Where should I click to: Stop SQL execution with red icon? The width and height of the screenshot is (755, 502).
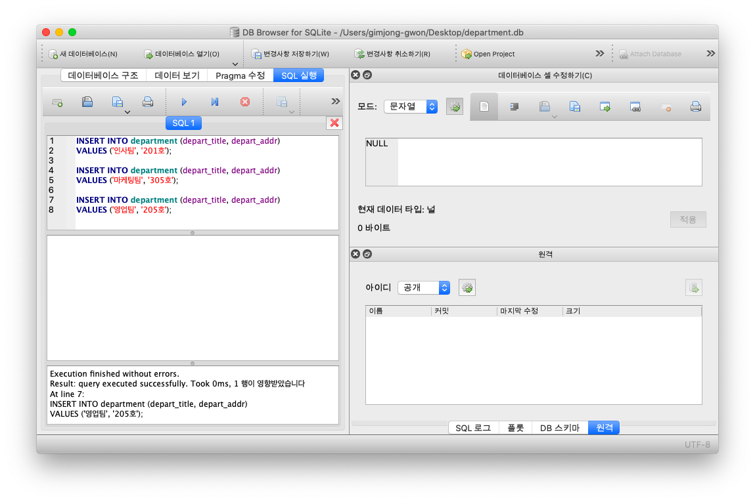click(x=245, y=102)
